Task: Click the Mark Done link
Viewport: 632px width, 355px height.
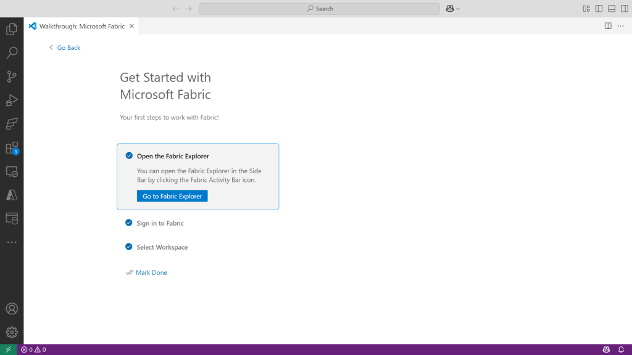Action: tap(151, 272)
